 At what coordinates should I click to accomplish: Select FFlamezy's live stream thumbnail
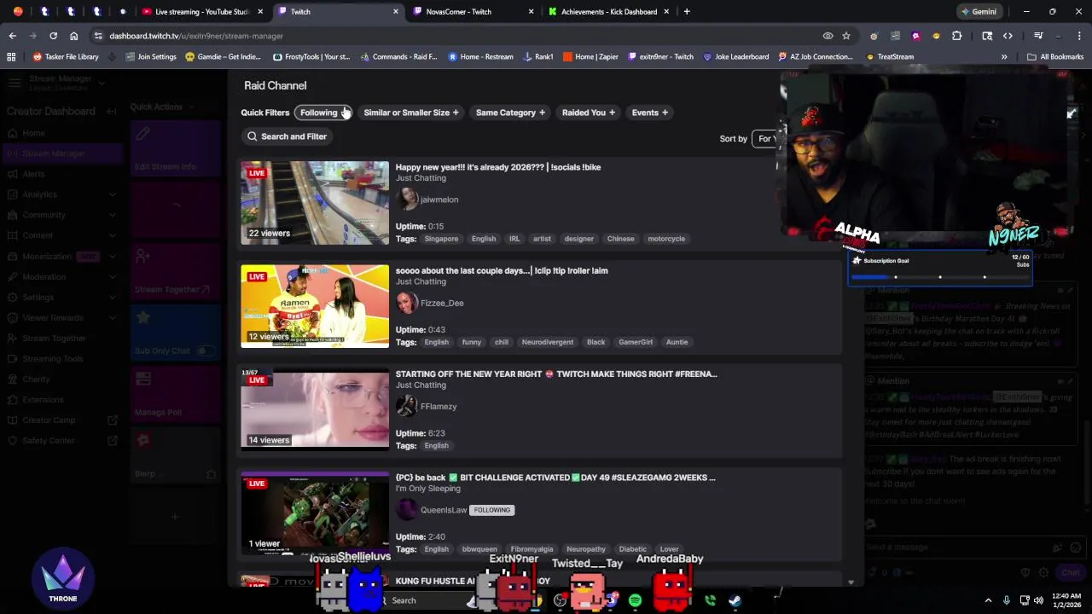point(315,410)
